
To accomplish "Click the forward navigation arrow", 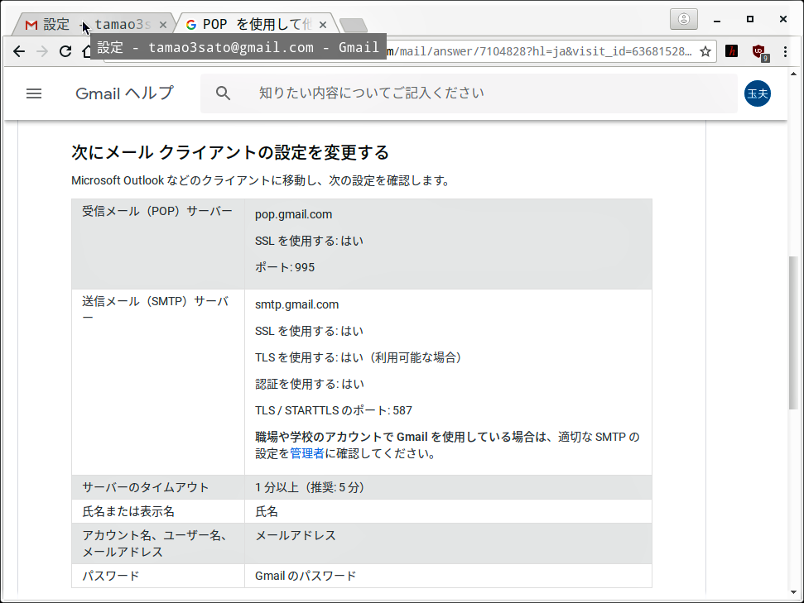I will [x=42, y=51].
